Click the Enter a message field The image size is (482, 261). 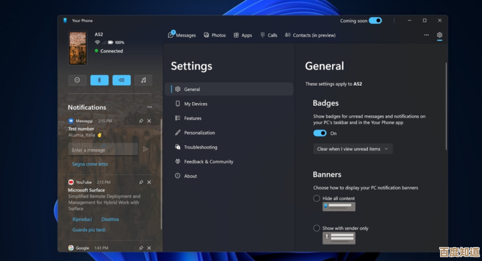[103, 150]
